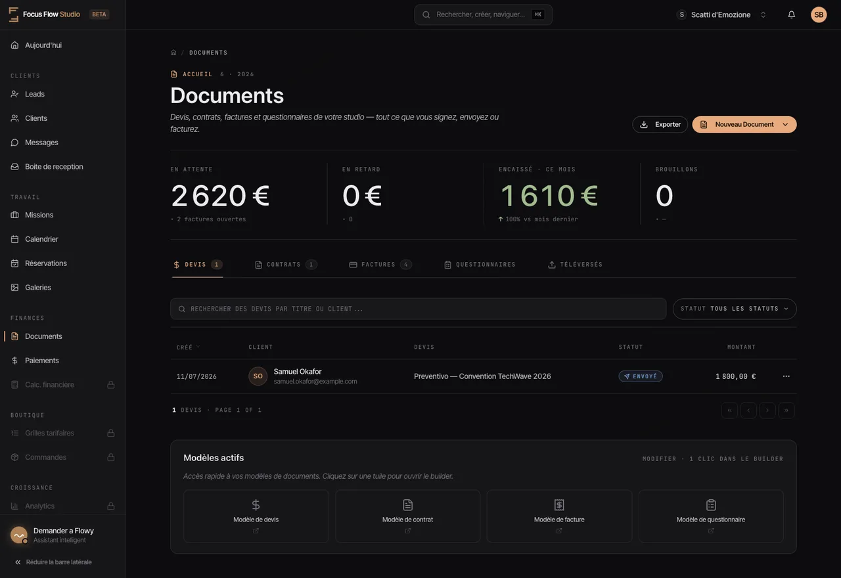Click the Flowy assistant avatar
This screenshot has height=578, width=841.
[x=18, y=535]
